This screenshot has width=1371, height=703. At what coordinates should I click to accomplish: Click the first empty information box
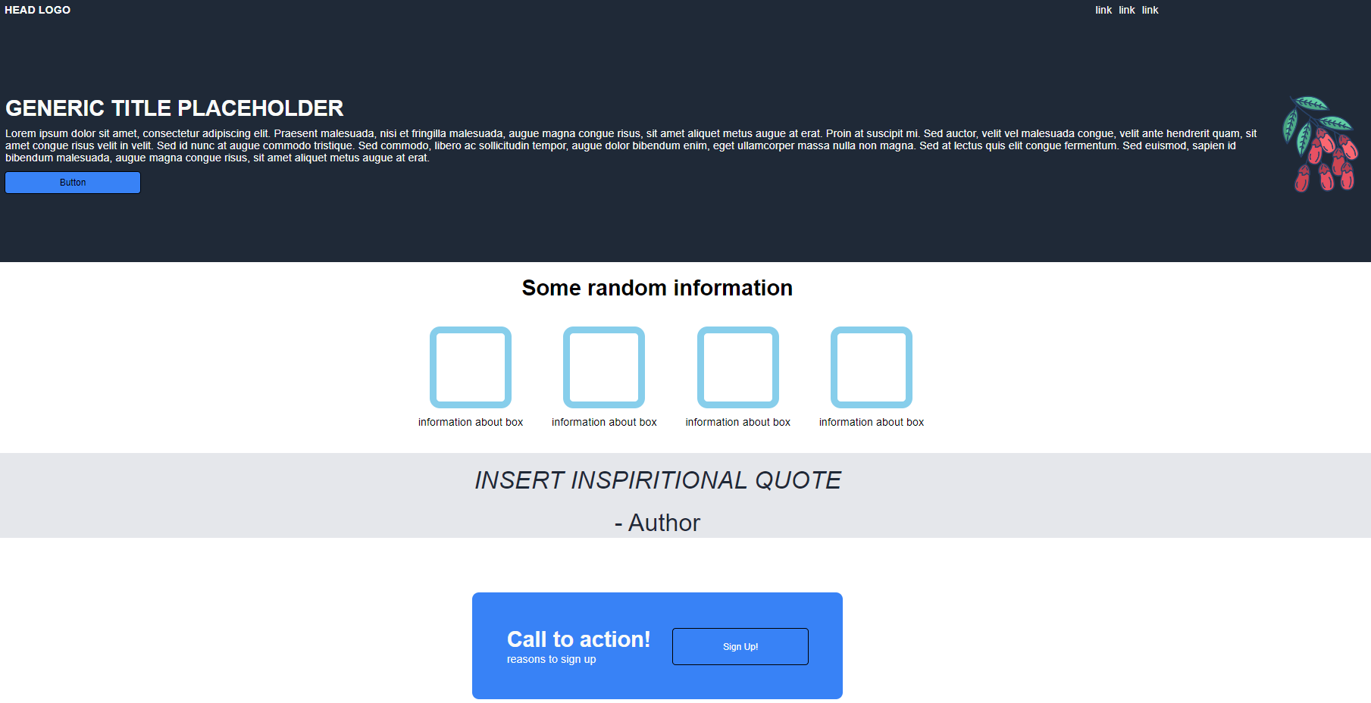click(x=470, y=367)
